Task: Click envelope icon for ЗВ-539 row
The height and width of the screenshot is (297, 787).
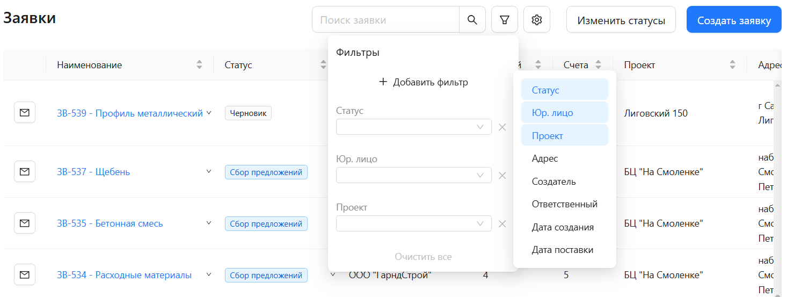Action: (x=25, y=113)
